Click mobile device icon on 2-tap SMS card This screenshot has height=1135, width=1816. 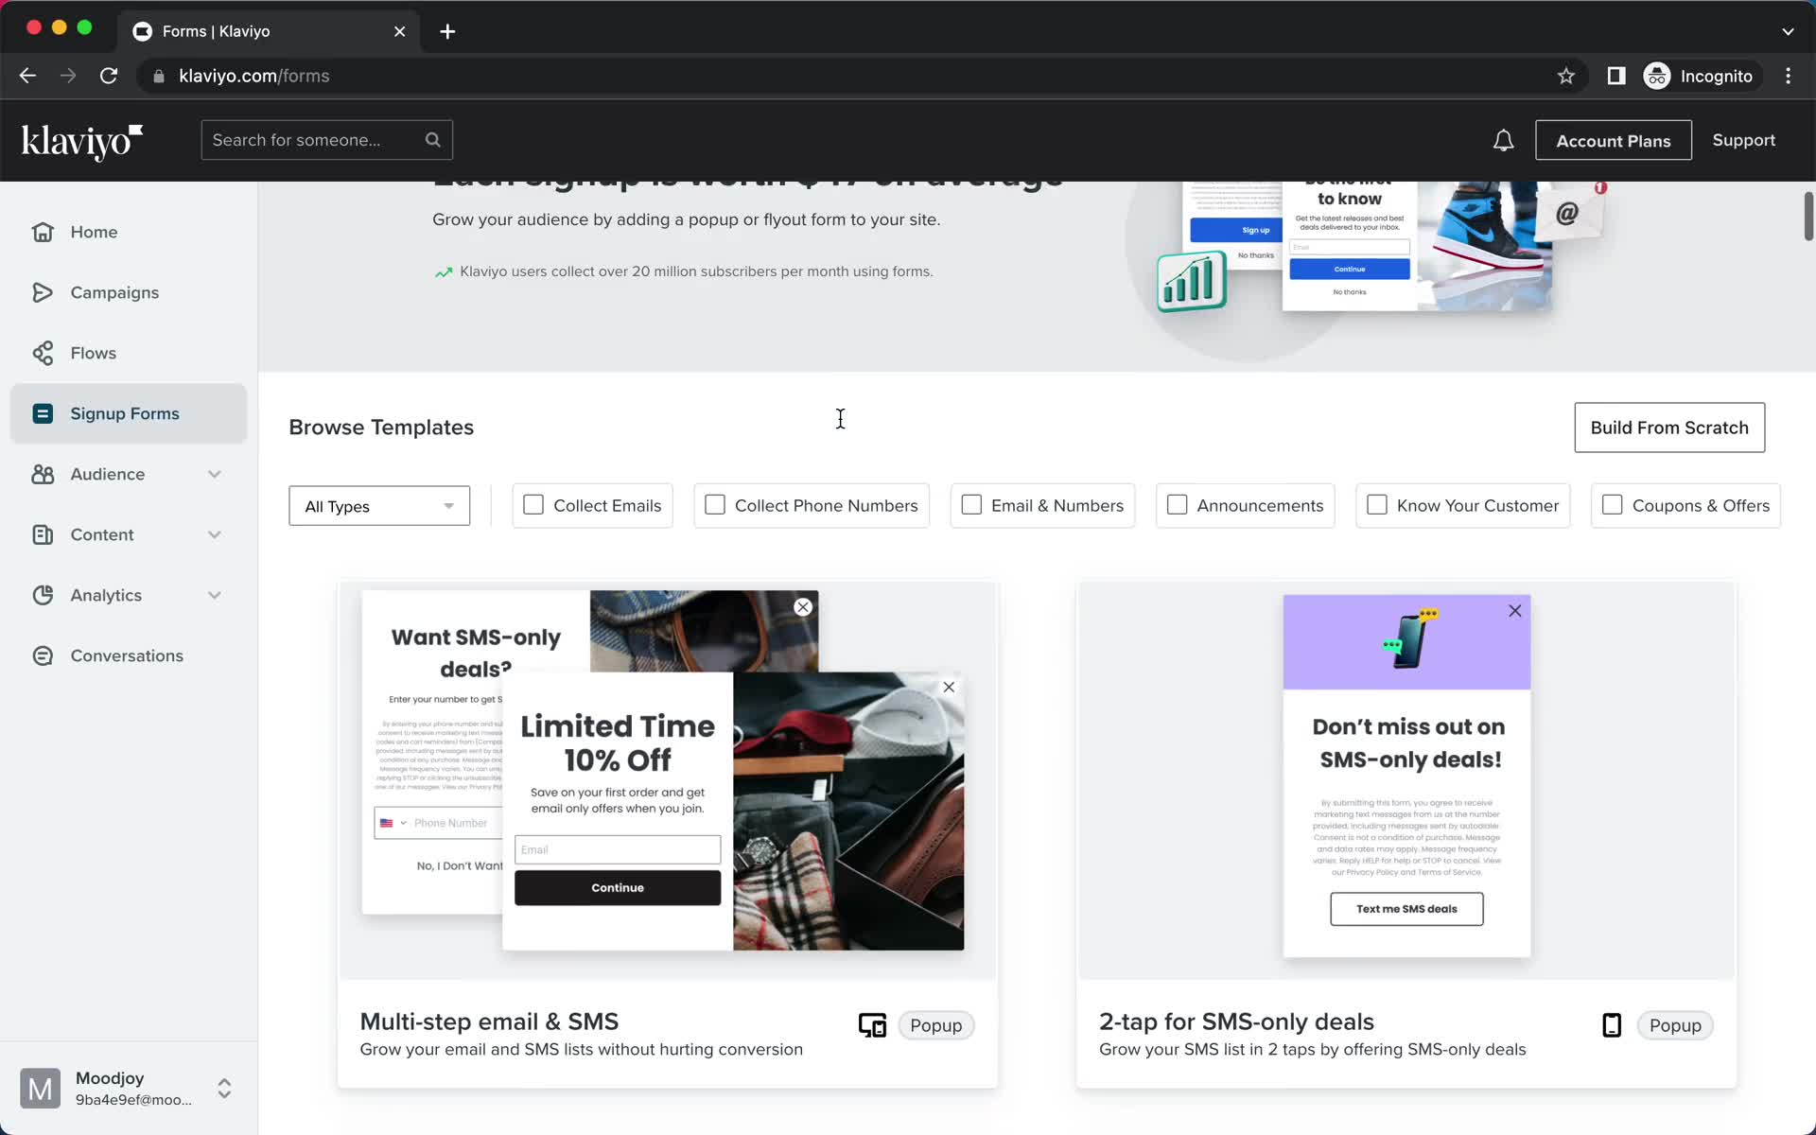click(1612, 1025)
